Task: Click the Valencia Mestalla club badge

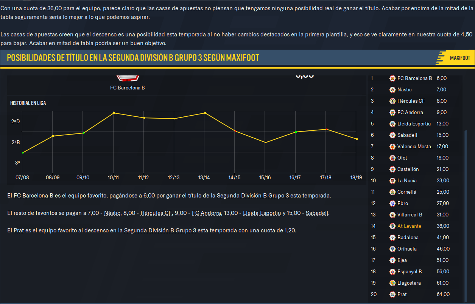Action: pyautogui.click(x=392, y=147)
